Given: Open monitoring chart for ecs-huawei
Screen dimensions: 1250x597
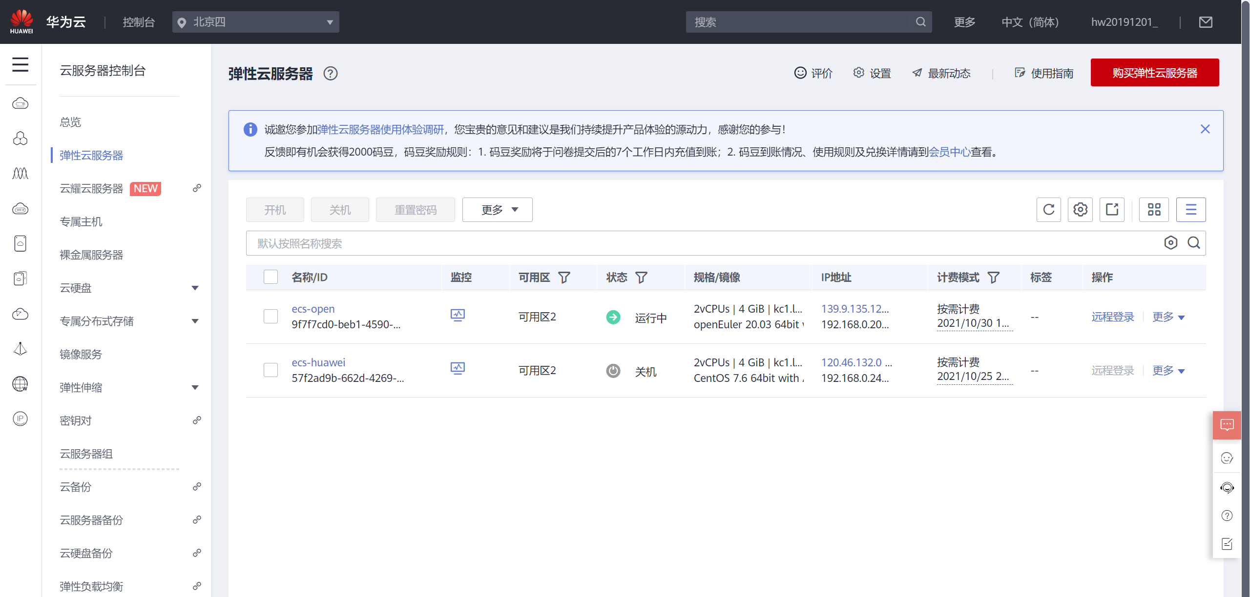Looking at the screenshot, I should (458, 369).
